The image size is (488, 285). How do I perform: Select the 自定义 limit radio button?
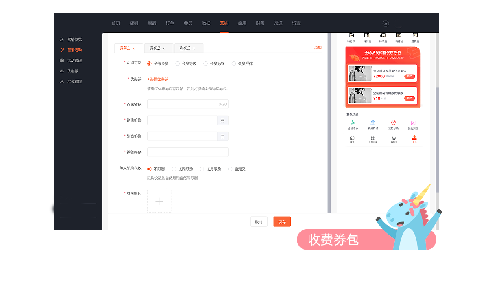[230, 169]
